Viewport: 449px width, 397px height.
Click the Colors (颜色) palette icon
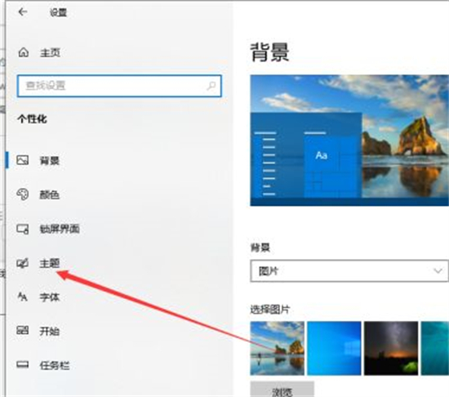22,194
